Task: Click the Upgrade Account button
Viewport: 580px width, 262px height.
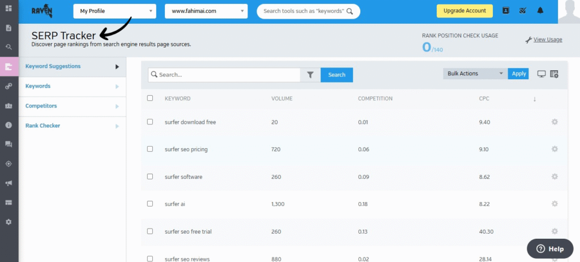Action: 464,11
